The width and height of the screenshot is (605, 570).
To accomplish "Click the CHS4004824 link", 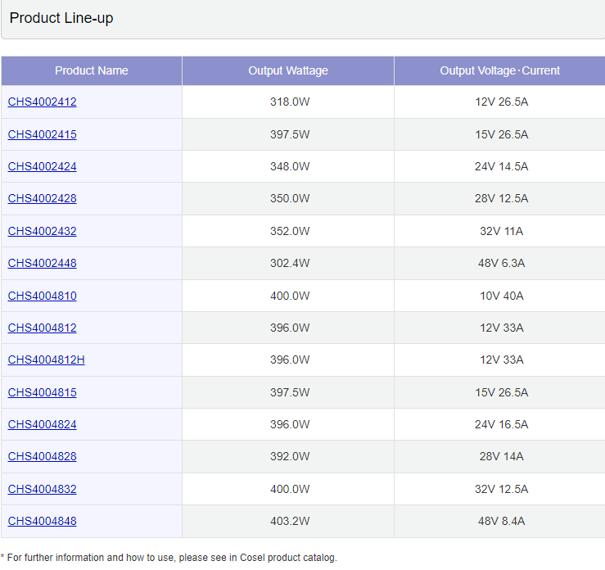I will (42, 424).
